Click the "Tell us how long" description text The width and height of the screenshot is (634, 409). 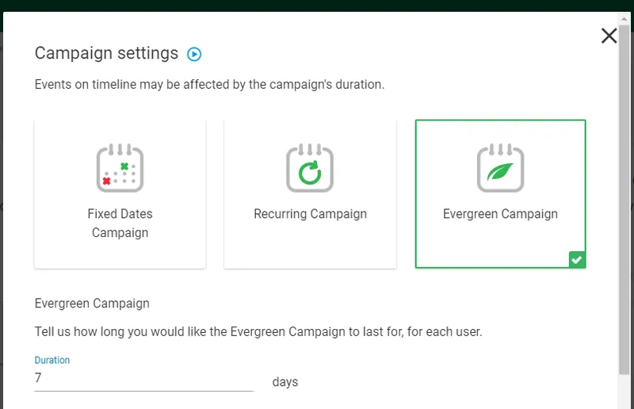click(x=258, y=332)
